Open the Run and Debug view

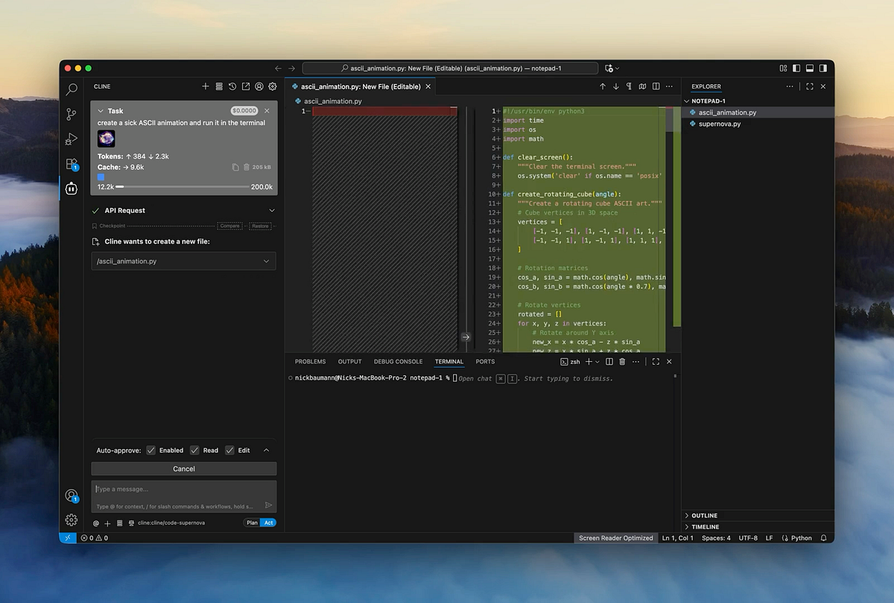(72, 139)
